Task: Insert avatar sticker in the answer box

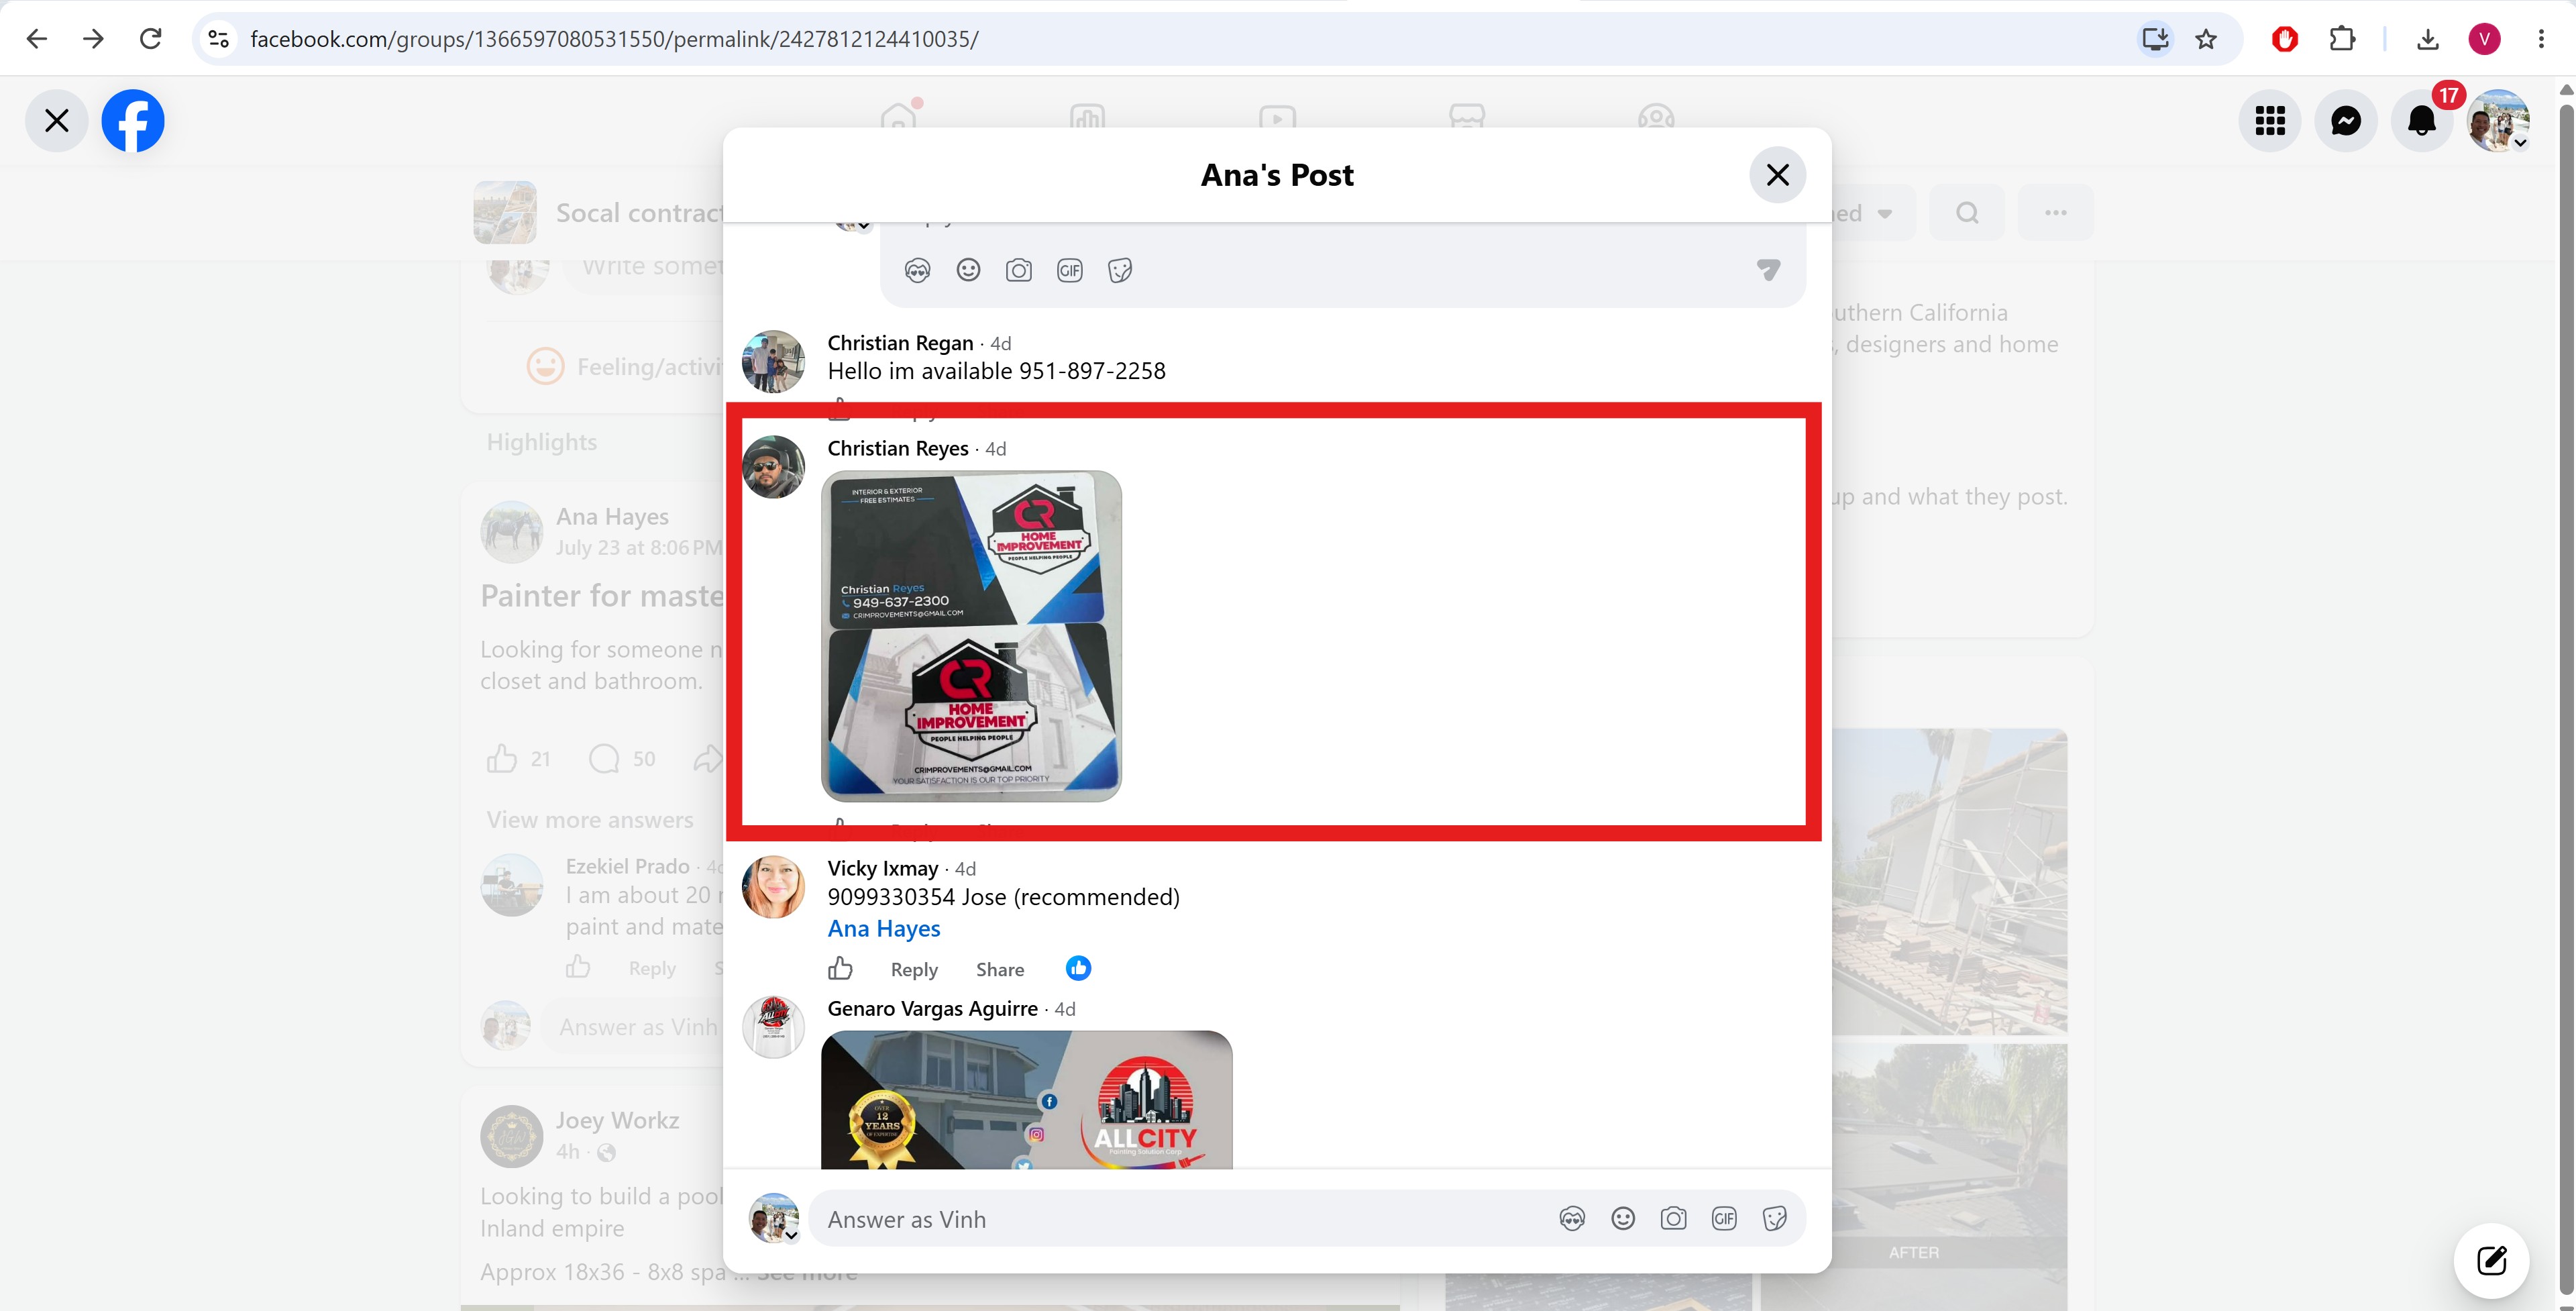Action: coord(1572,1219)
